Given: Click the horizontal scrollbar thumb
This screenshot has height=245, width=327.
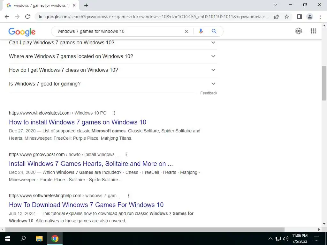Looking at the screenshot, I should (x=145, y=229).
